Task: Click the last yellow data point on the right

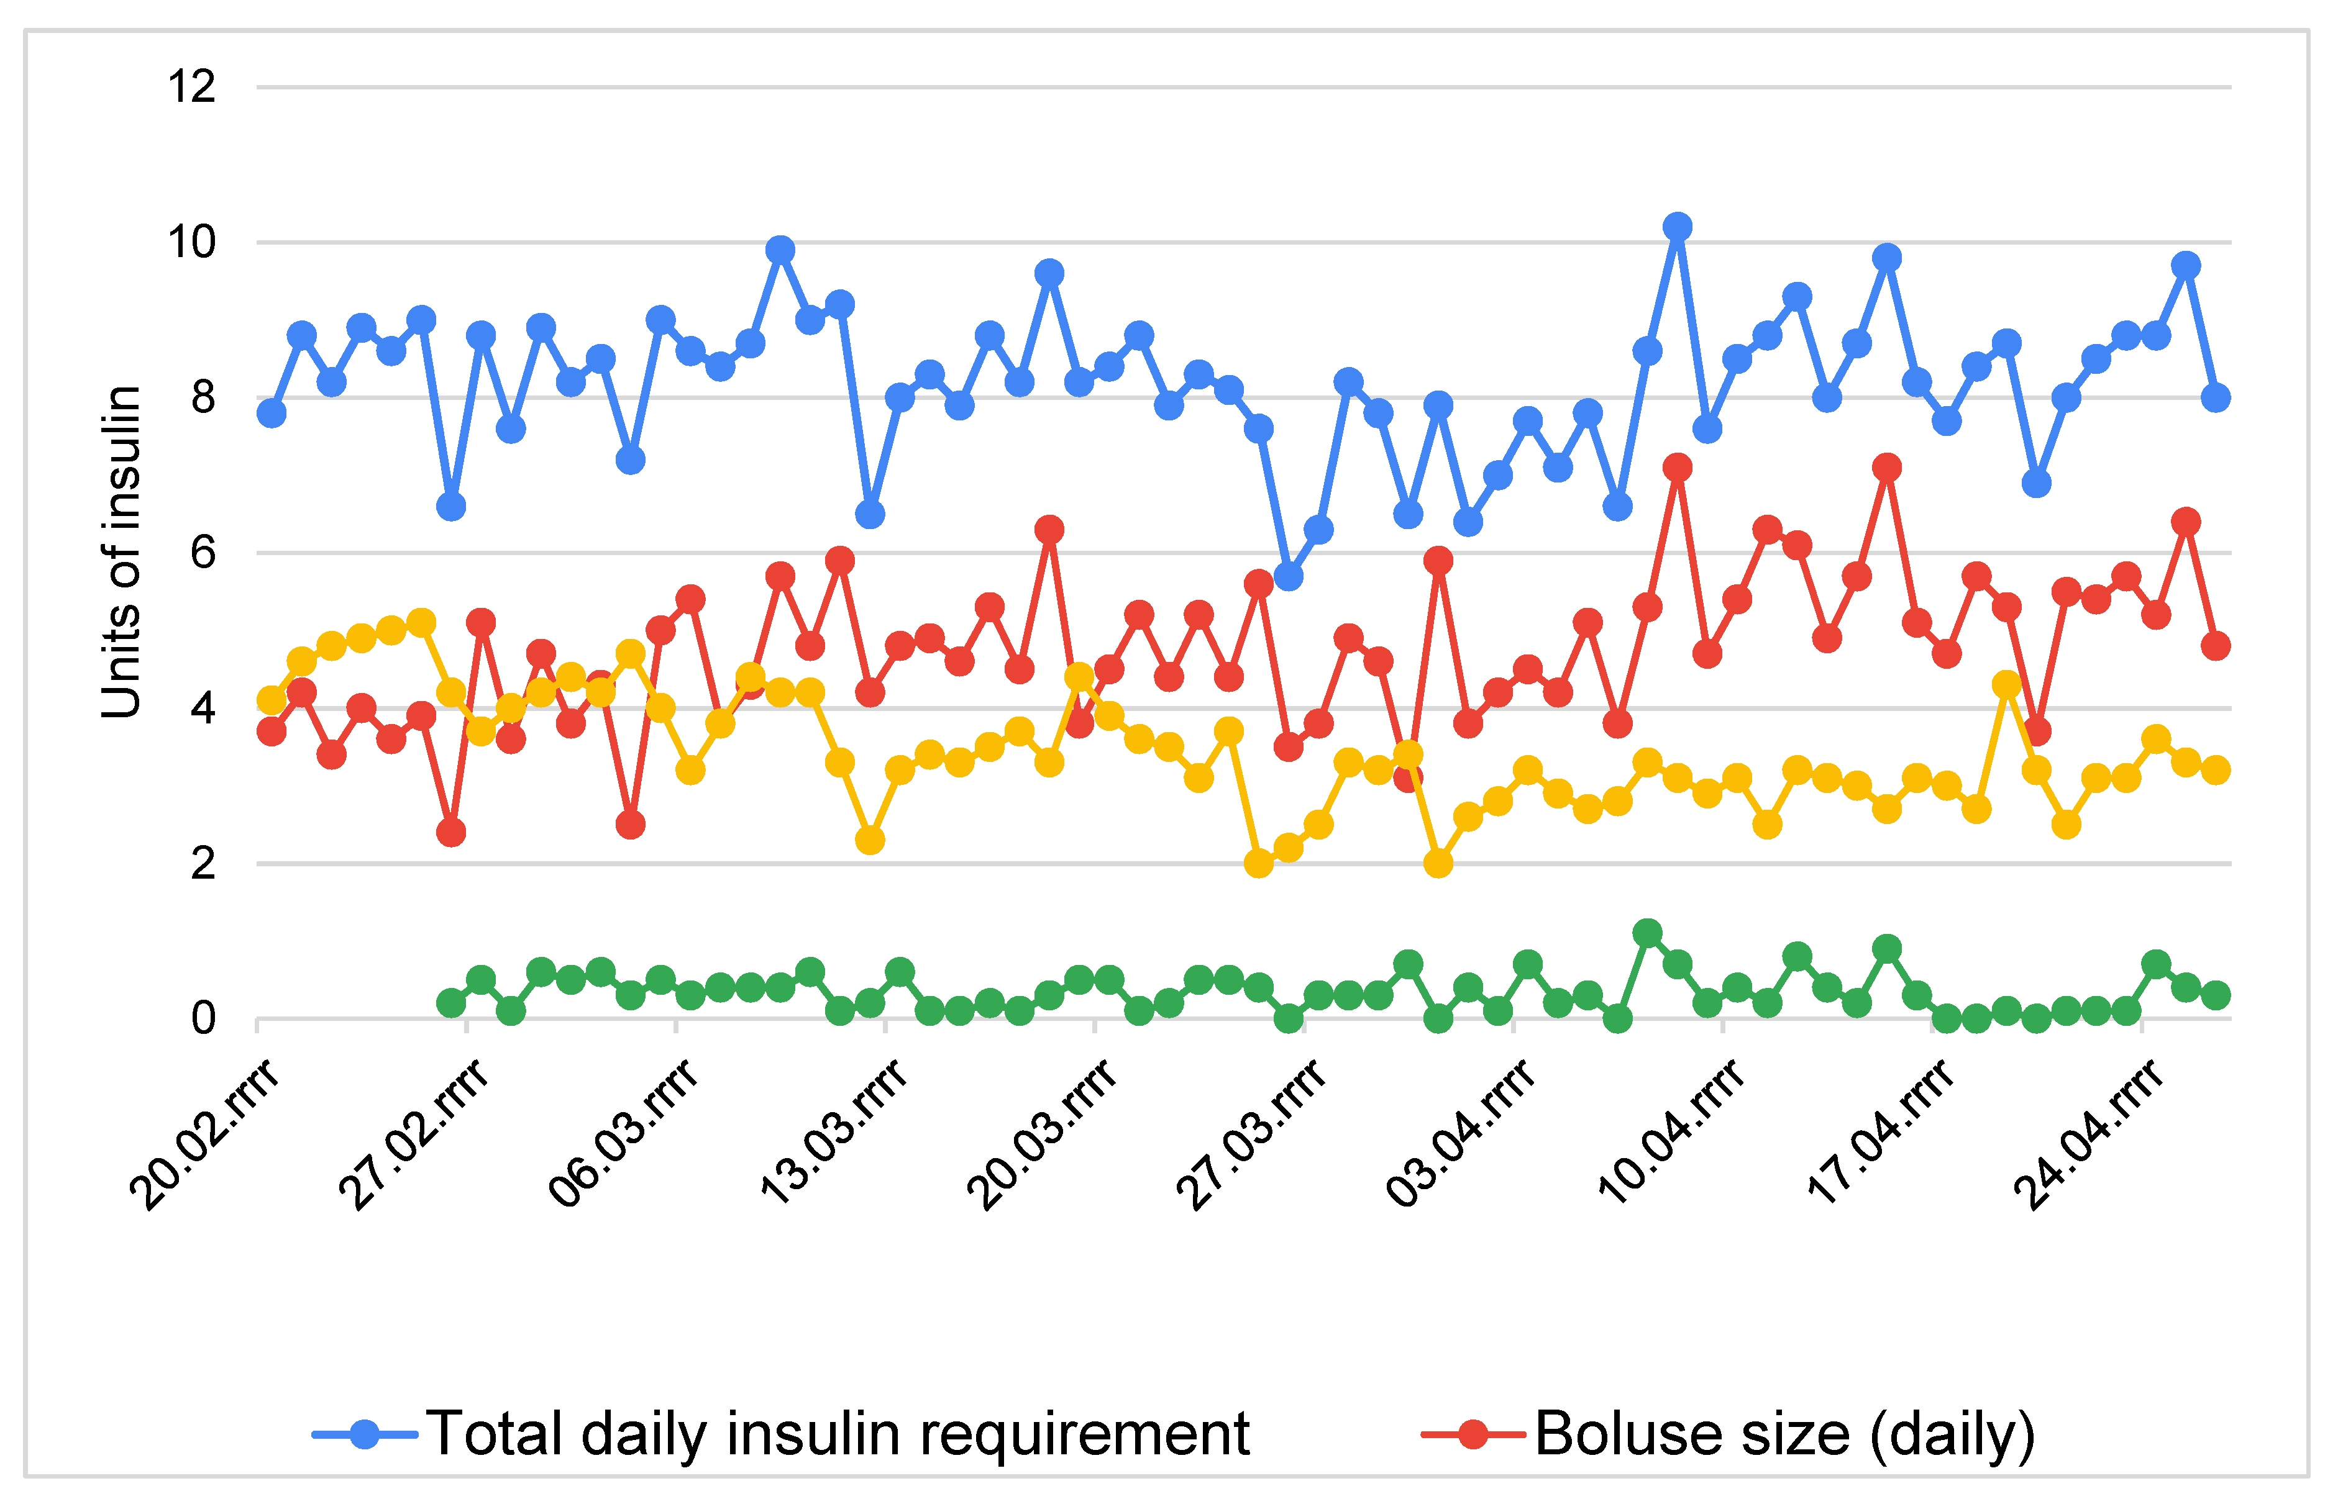Action: click(2216, 770)
